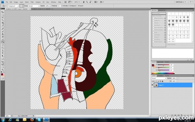Switch to the Swatches tab
Viewport: 195px width, 122px height.
pos(160,62)
